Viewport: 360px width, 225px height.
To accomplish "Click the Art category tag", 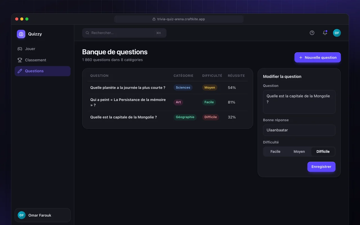I will [178, 102].
